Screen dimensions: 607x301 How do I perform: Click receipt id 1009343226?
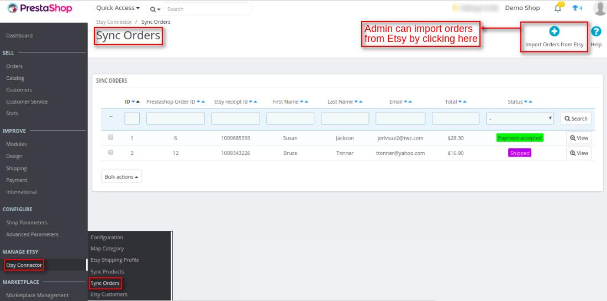[x=236, y=153]
